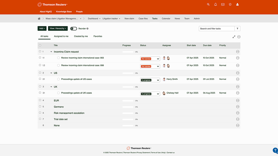The image size is (278, 156).
Task: Open the help question mark button
Action: (275, 150)
